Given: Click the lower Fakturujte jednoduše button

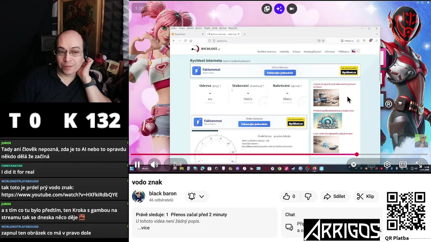Looking at the screenshot, I should [x=254, y=124].
